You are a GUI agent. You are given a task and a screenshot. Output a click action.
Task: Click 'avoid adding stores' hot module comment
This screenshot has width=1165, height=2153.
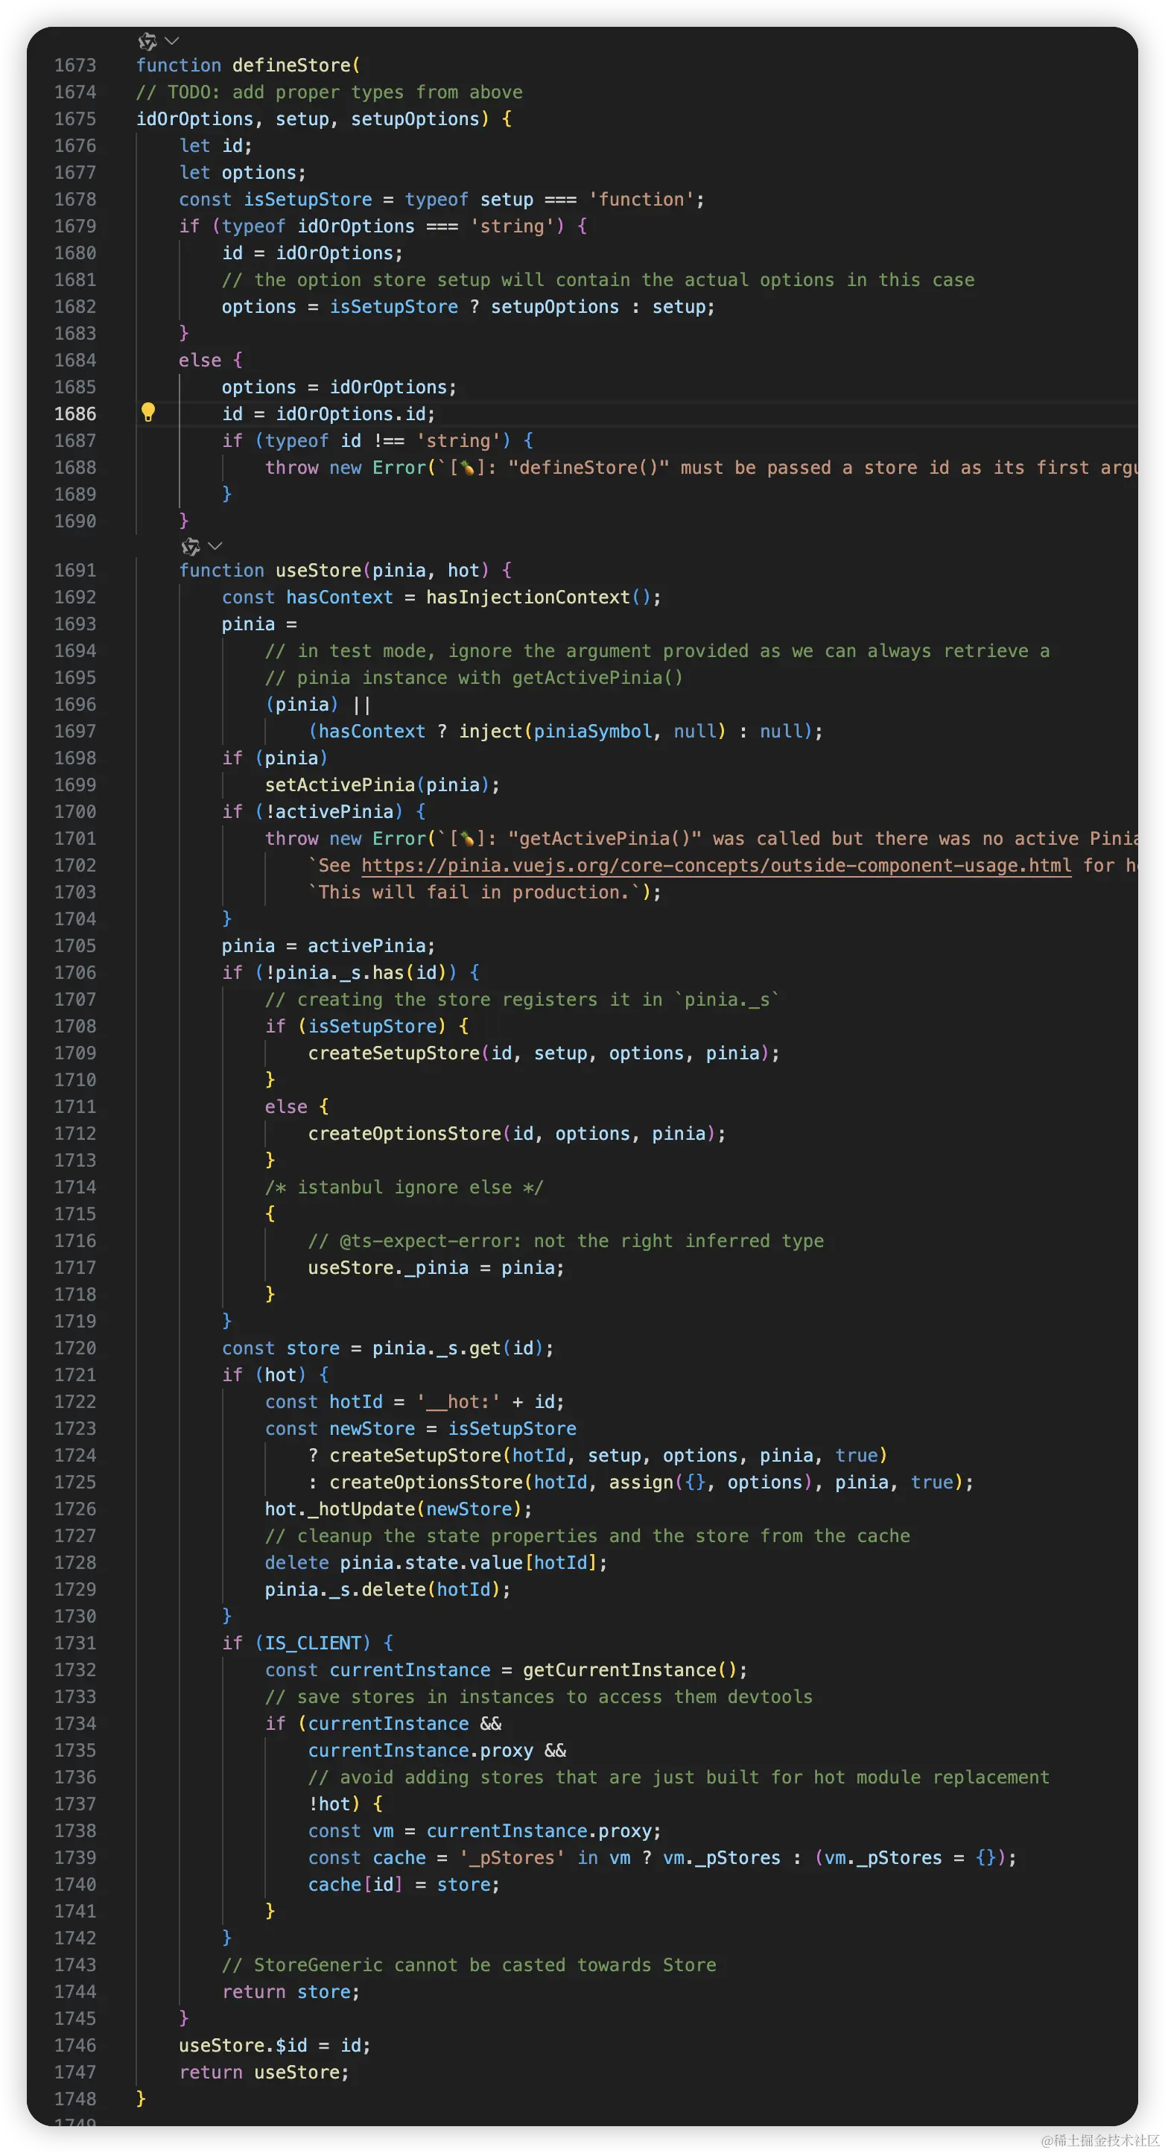(x=679, y=1777)
